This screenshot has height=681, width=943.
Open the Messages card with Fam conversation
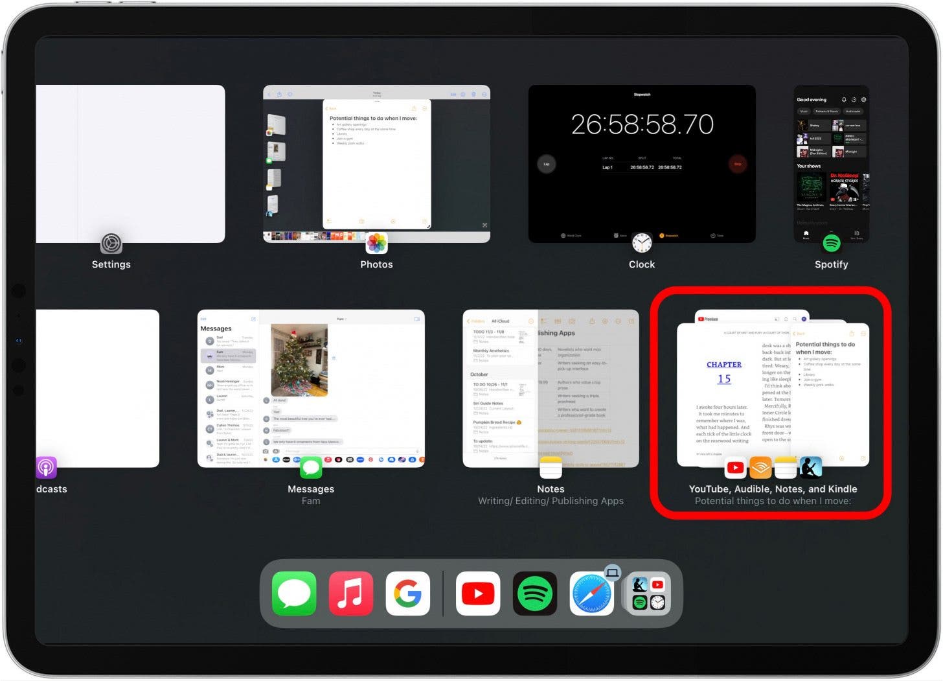(x=311, y=387)
